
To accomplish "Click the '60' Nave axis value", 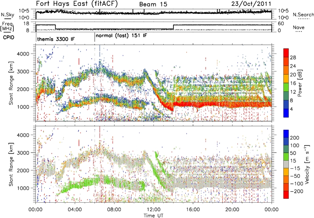I will [281, 24].
